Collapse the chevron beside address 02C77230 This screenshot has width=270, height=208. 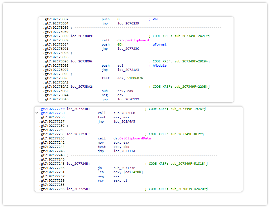[x=36, y=113]
